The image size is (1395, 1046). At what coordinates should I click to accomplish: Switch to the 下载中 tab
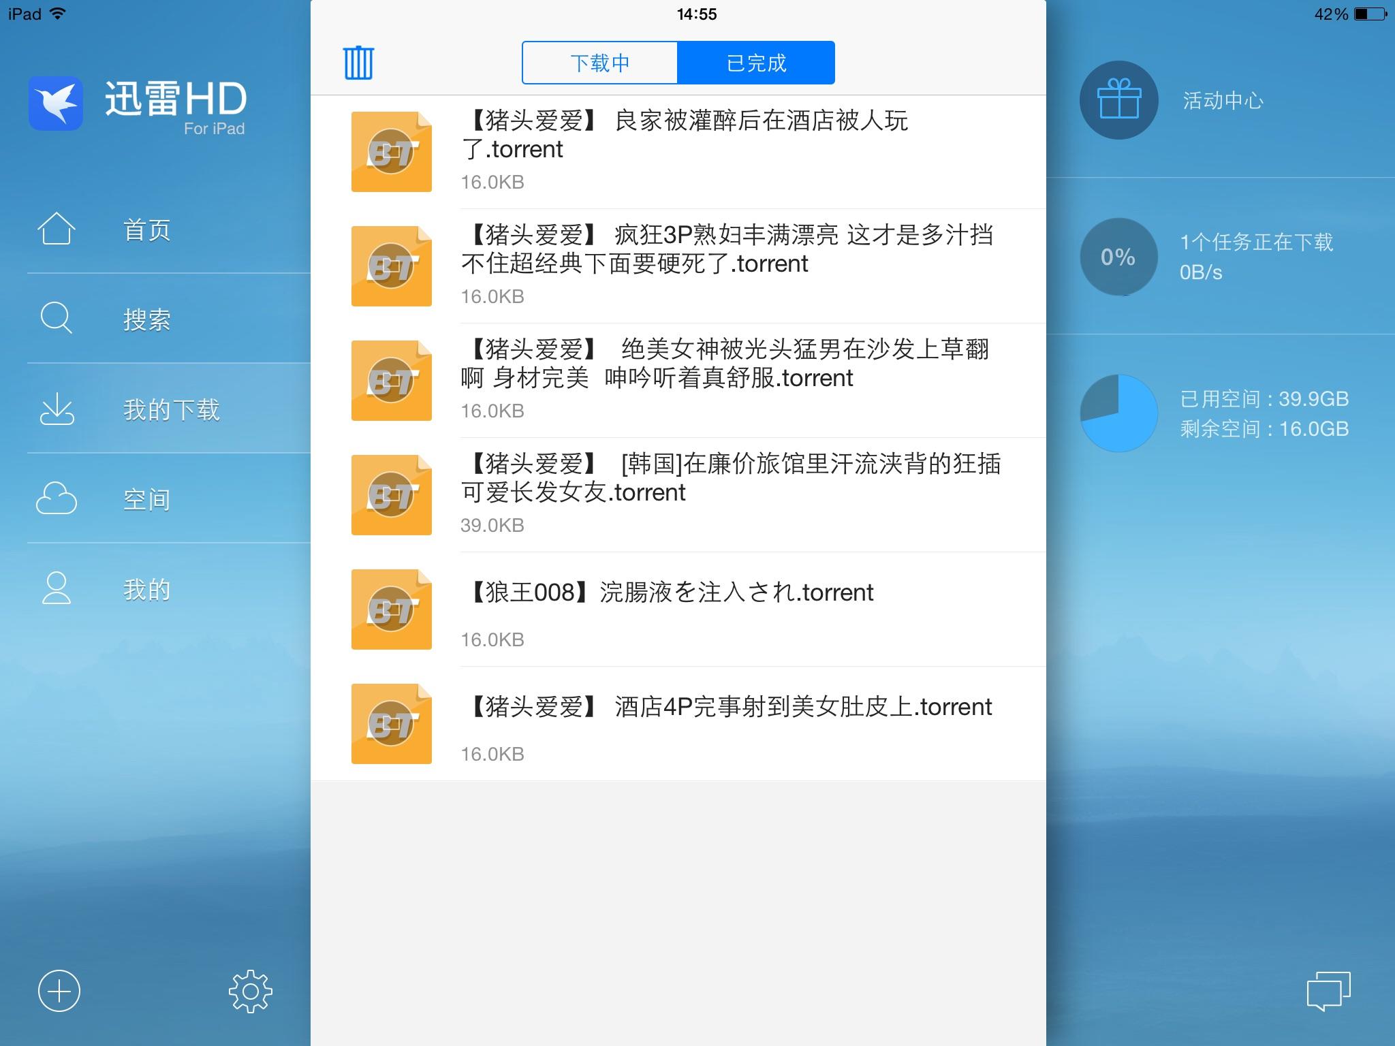tap(599, 63)
